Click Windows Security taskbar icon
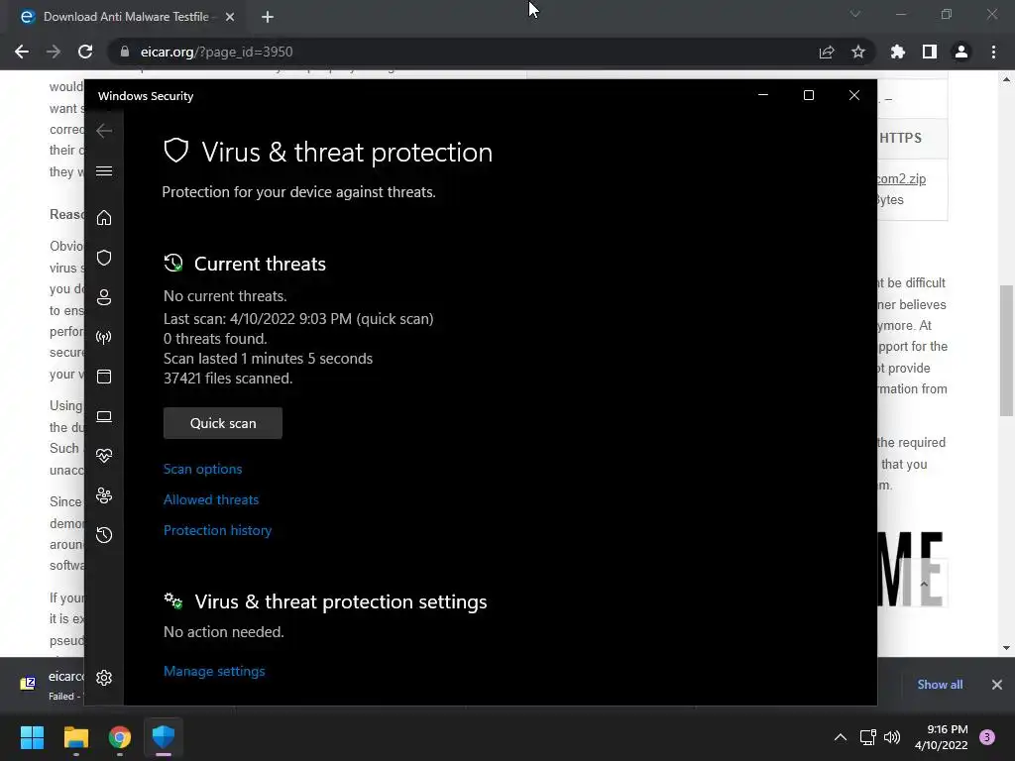Screen dimensions: 1015x761 (x=164, y=737)
